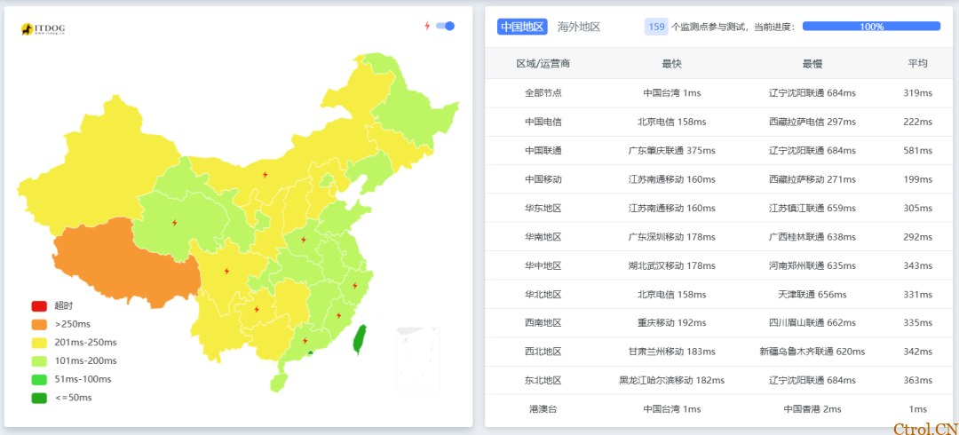Click 黑龙江哈尔滨移动 182ms cell

click(x=671, y=381)
